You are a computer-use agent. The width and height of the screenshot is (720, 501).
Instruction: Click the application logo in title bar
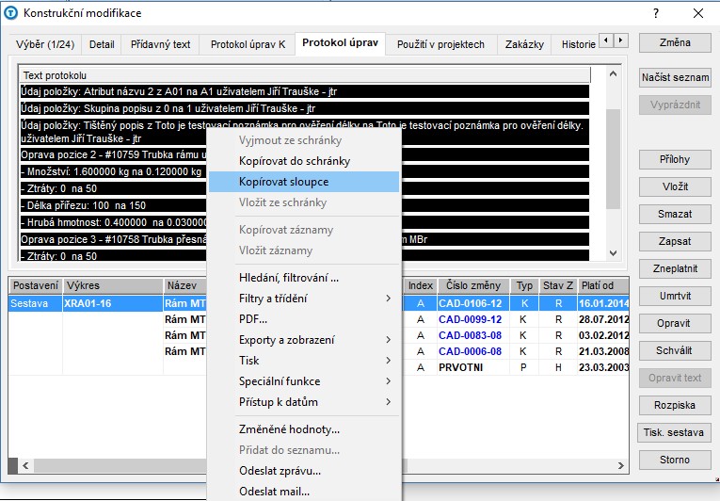(10, 13)
